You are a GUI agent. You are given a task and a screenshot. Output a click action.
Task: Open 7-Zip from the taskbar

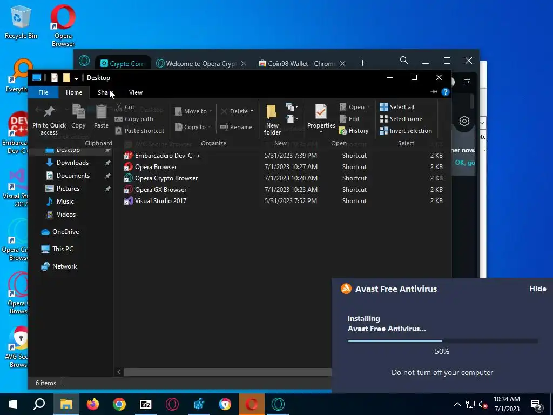[146, 404]
